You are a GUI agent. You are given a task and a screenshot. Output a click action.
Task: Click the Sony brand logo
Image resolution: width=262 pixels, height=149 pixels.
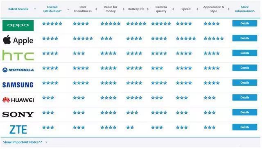pyautogui.click(x=18, y=115)
